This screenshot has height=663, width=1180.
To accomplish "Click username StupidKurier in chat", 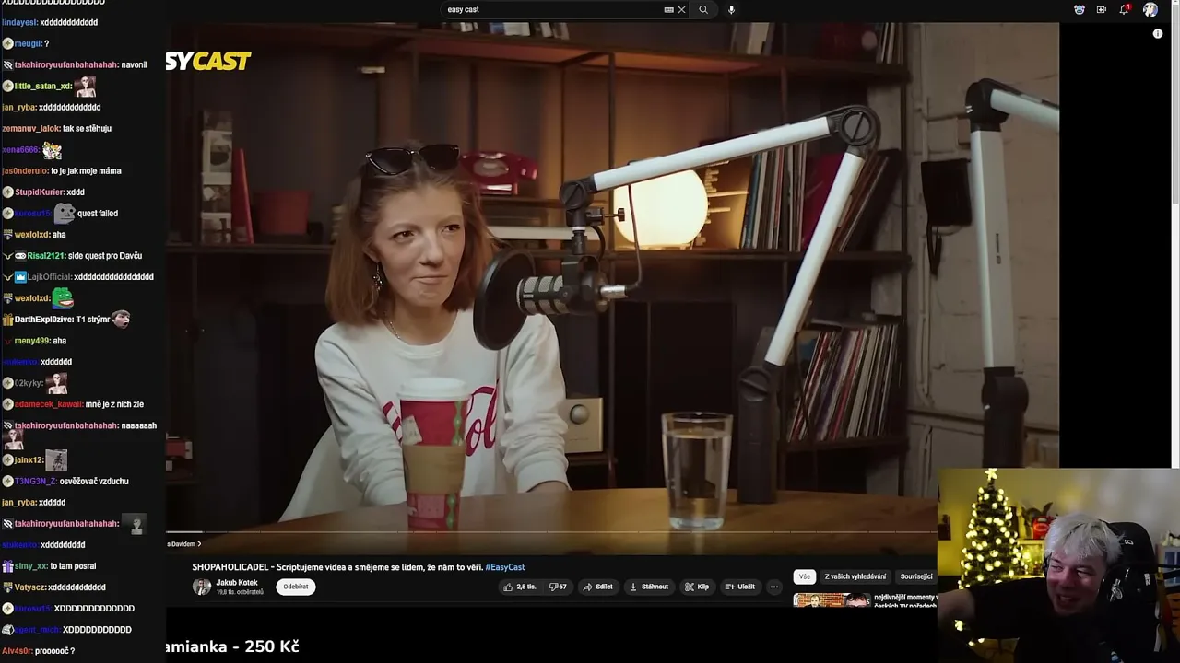I will click(39, 192).
